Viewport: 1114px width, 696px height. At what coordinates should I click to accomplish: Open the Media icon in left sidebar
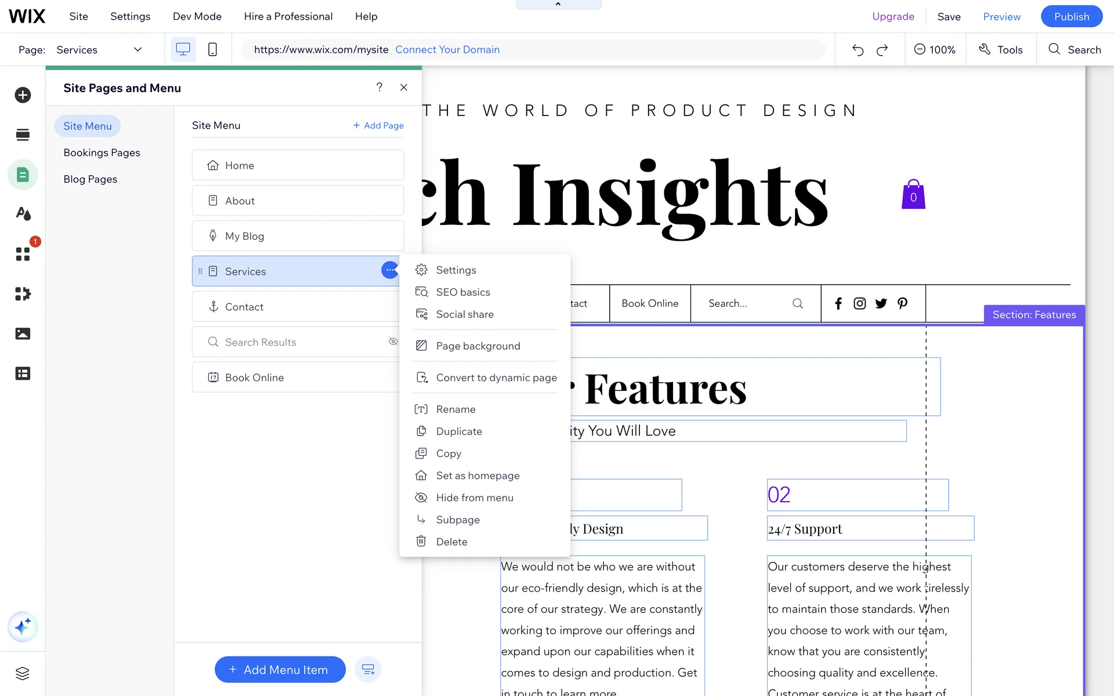point(23,333)
